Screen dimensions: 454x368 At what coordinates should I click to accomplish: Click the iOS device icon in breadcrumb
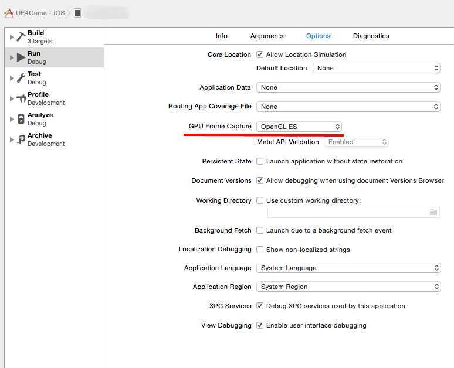point(77,13)
